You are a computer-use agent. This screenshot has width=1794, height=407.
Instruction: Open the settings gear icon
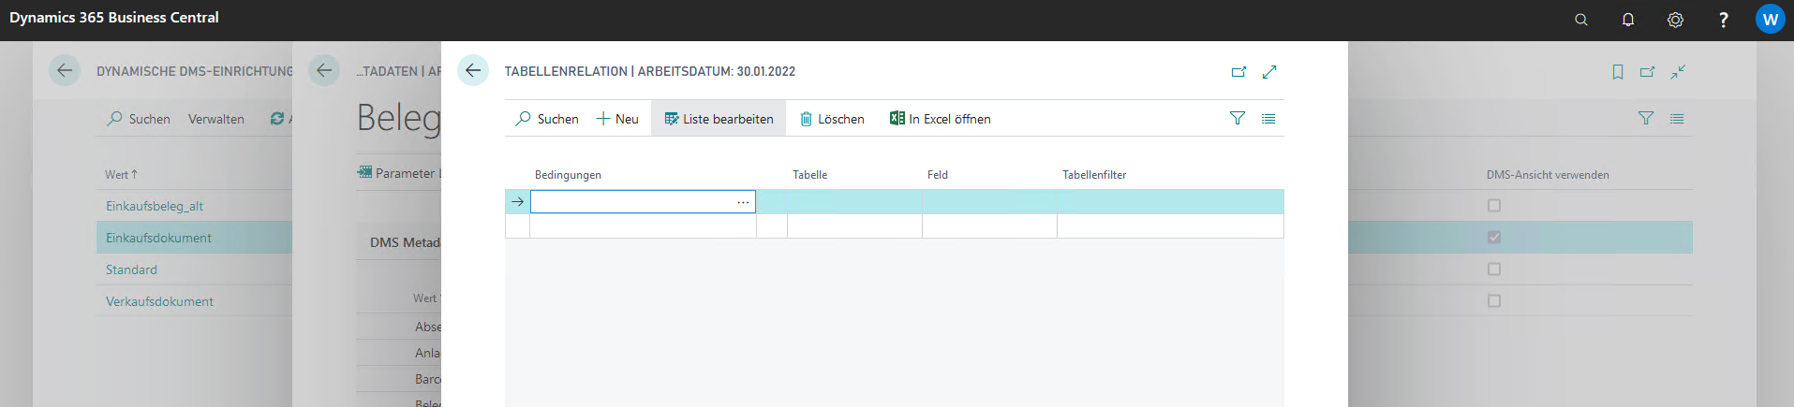point(1675,20)
